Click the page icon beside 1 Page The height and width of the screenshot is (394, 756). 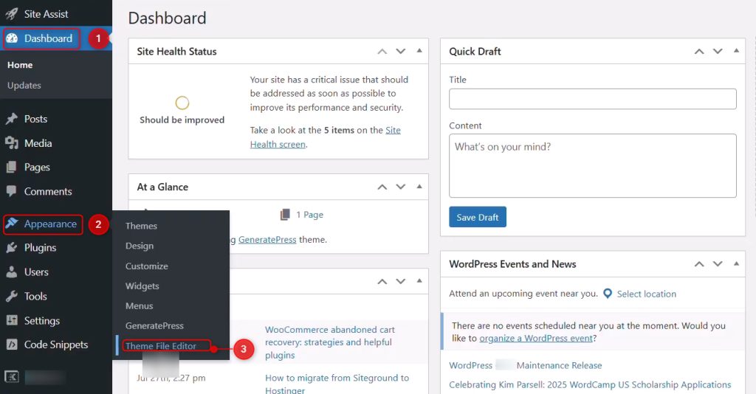tap(286, 215)
